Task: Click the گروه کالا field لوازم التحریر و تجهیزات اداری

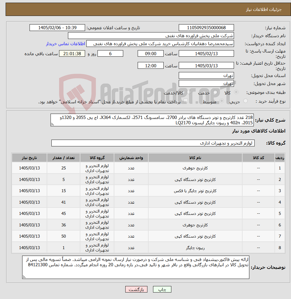Action: [153, 143]
